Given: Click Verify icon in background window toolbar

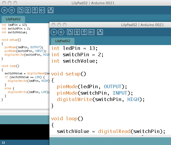Looking at the screenshot, I should pos(4,10).
